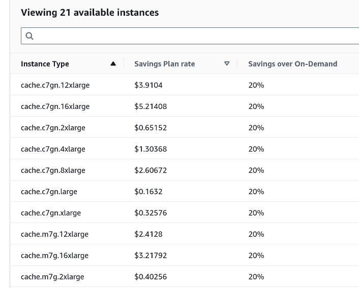
Task: Click the Instance Type column header
Action: [45, 64]
